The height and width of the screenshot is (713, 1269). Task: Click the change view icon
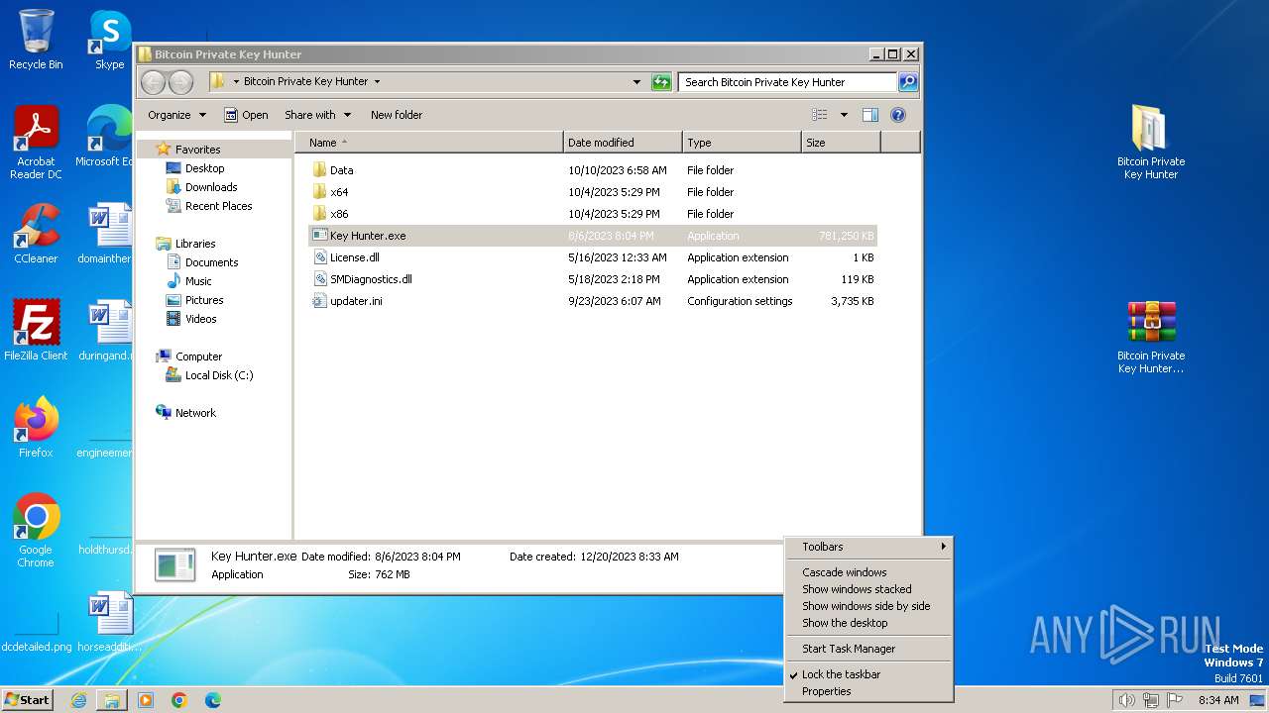pyautogui.click(x=819, y=115)
